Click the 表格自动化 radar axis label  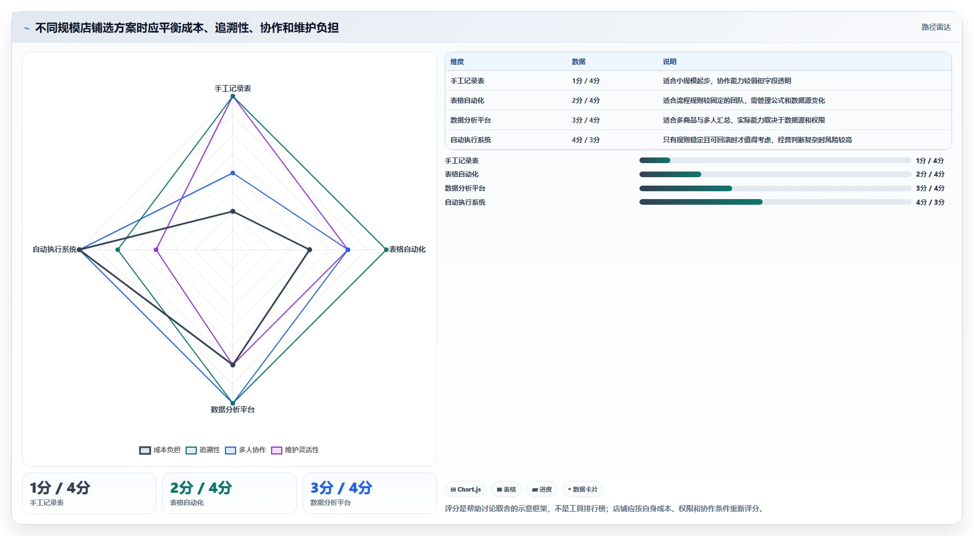click(407, 249)
